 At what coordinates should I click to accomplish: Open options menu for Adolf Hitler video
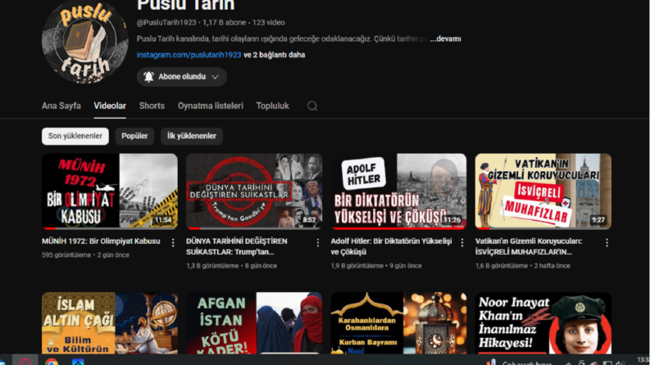tap(462, 243)
